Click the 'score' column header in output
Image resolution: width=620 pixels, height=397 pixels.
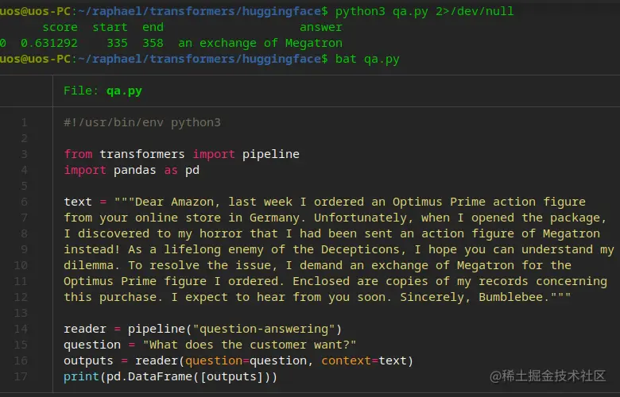pos(60,27)
